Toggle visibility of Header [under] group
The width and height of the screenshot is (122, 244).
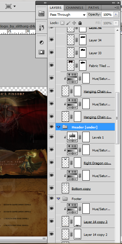(x=51, y=127)
